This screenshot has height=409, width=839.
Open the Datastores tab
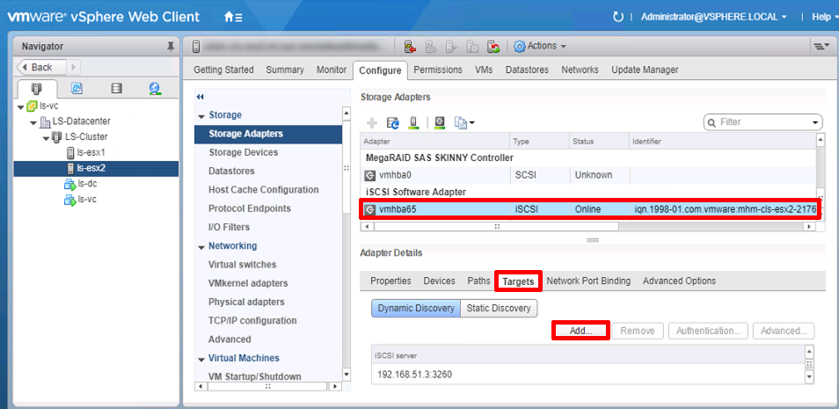coord(527,69)
